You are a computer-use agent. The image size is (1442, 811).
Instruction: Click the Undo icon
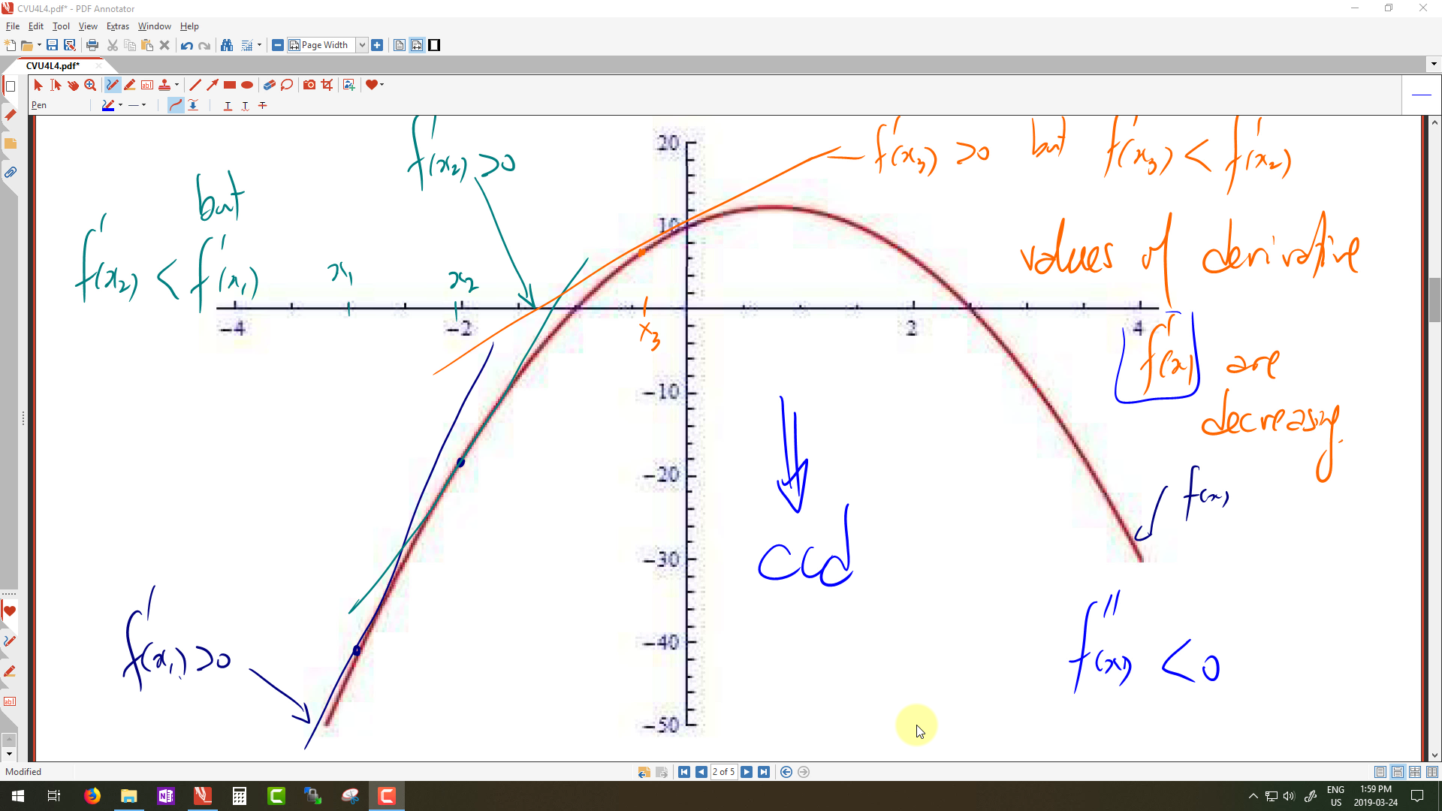click(x=186, y=45)
